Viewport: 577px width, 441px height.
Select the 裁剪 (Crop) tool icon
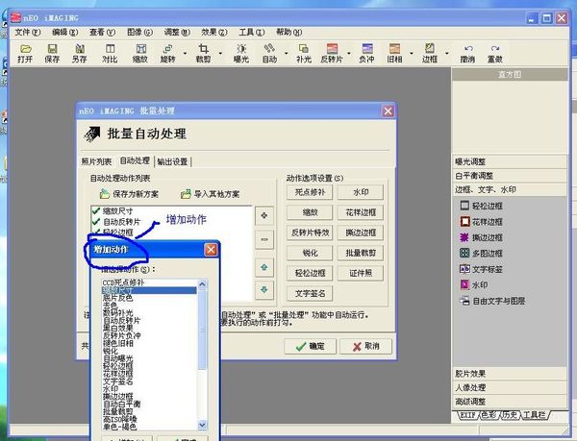[x=204, y=53]
